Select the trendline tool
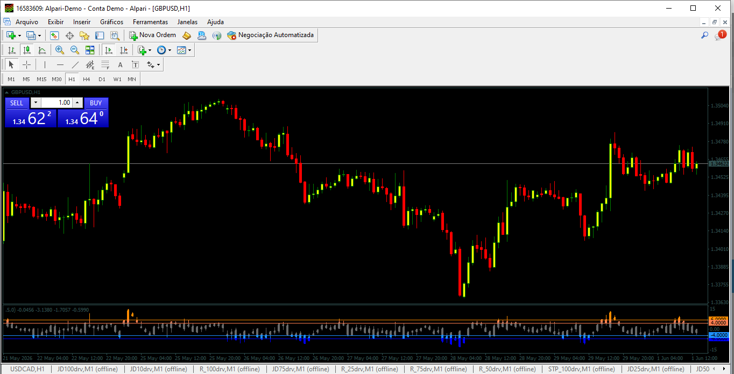This screenshot has width=734, height=374. 75,64
